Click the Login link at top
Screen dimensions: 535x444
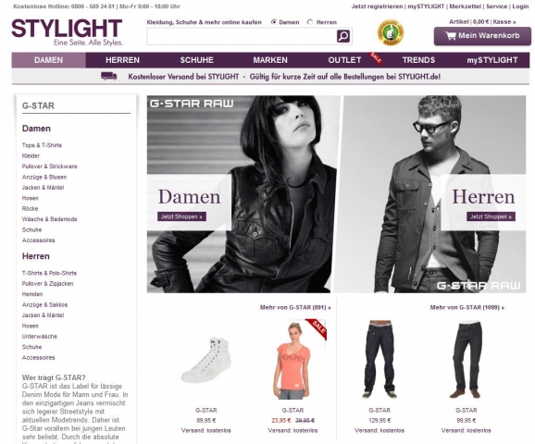coord(520,6)
